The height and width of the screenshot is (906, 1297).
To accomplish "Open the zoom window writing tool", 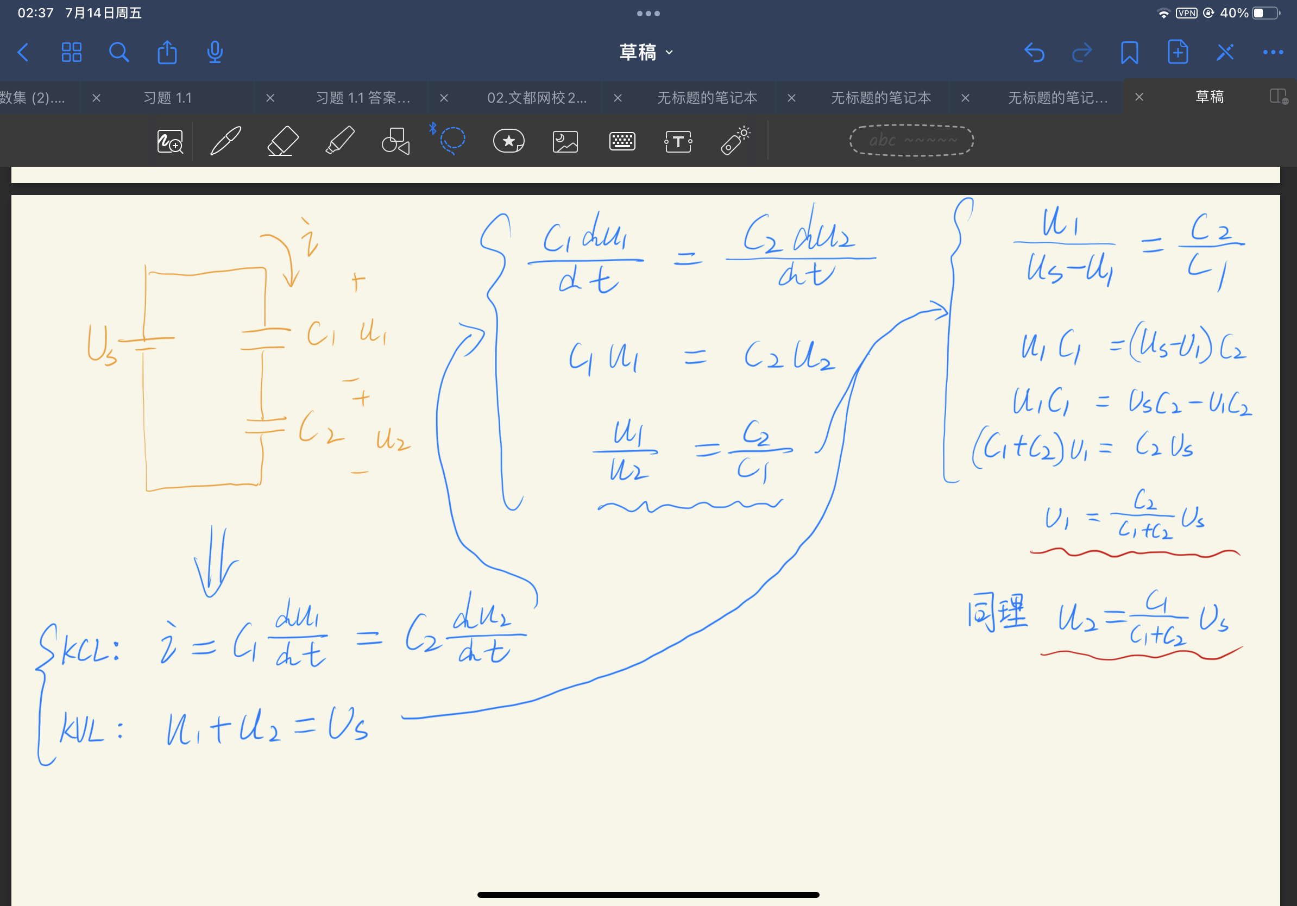I will tap(169, 141).
